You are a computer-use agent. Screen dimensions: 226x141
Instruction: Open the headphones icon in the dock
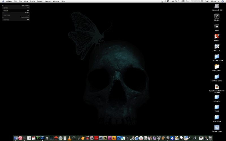(78, 138)
